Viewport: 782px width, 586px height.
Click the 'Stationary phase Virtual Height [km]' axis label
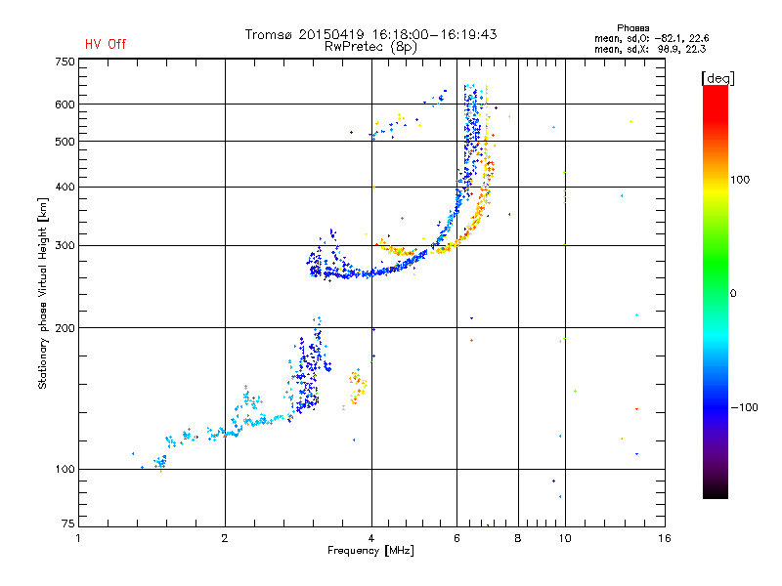43,293
